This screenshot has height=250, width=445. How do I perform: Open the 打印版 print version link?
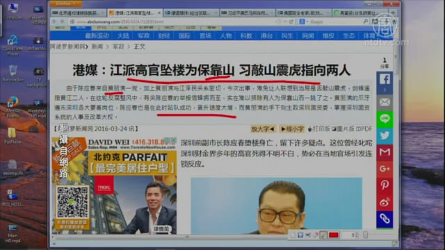(319, 129)
